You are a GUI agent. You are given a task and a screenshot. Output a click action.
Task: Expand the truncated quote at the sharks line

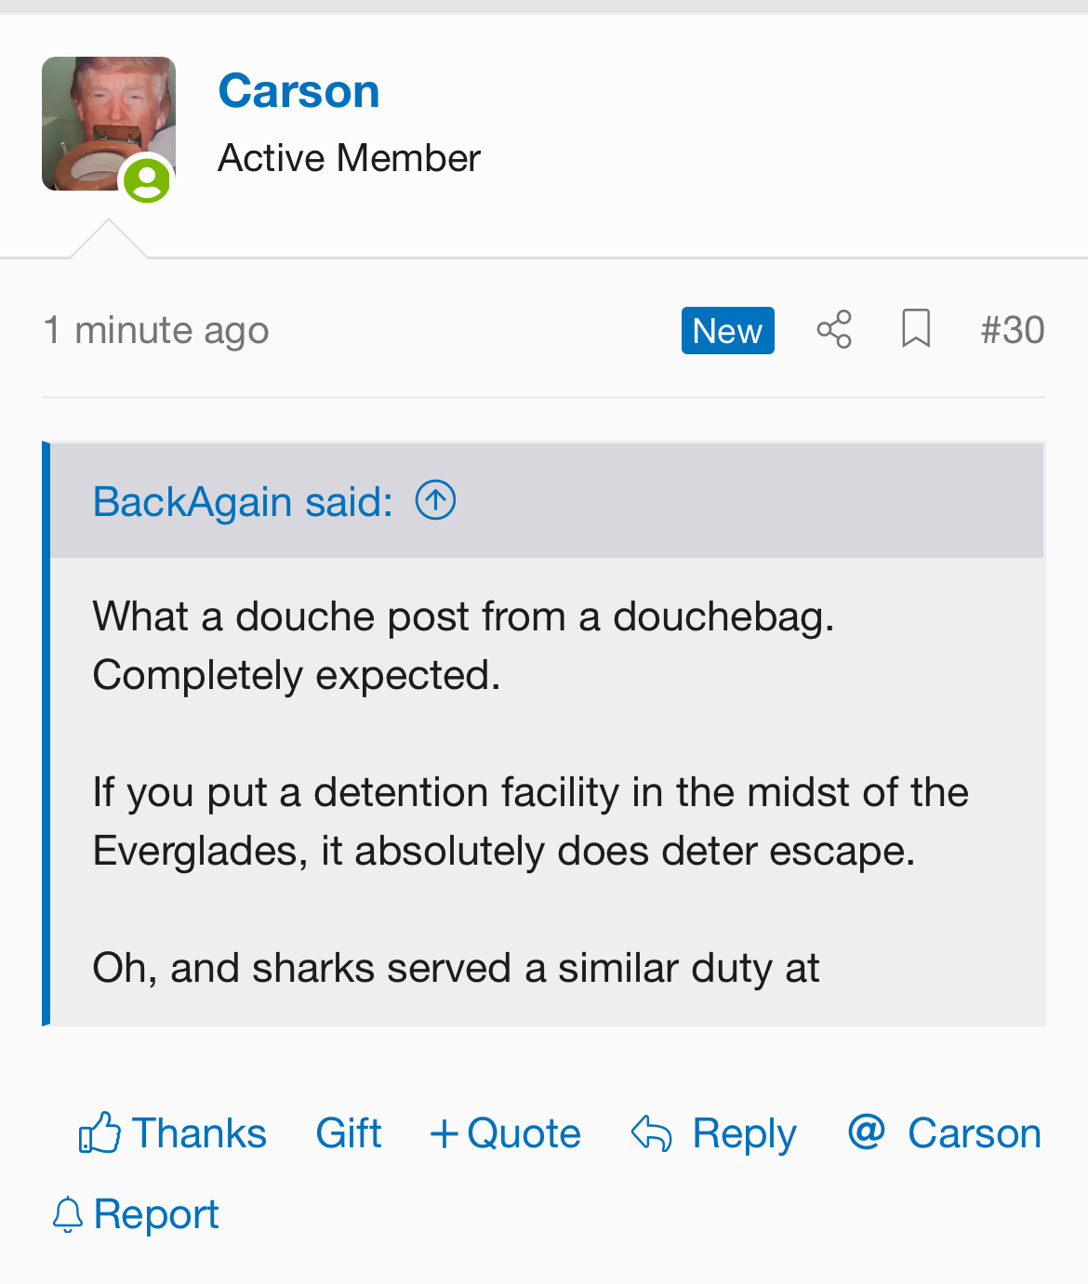click(x=456, y=969)
